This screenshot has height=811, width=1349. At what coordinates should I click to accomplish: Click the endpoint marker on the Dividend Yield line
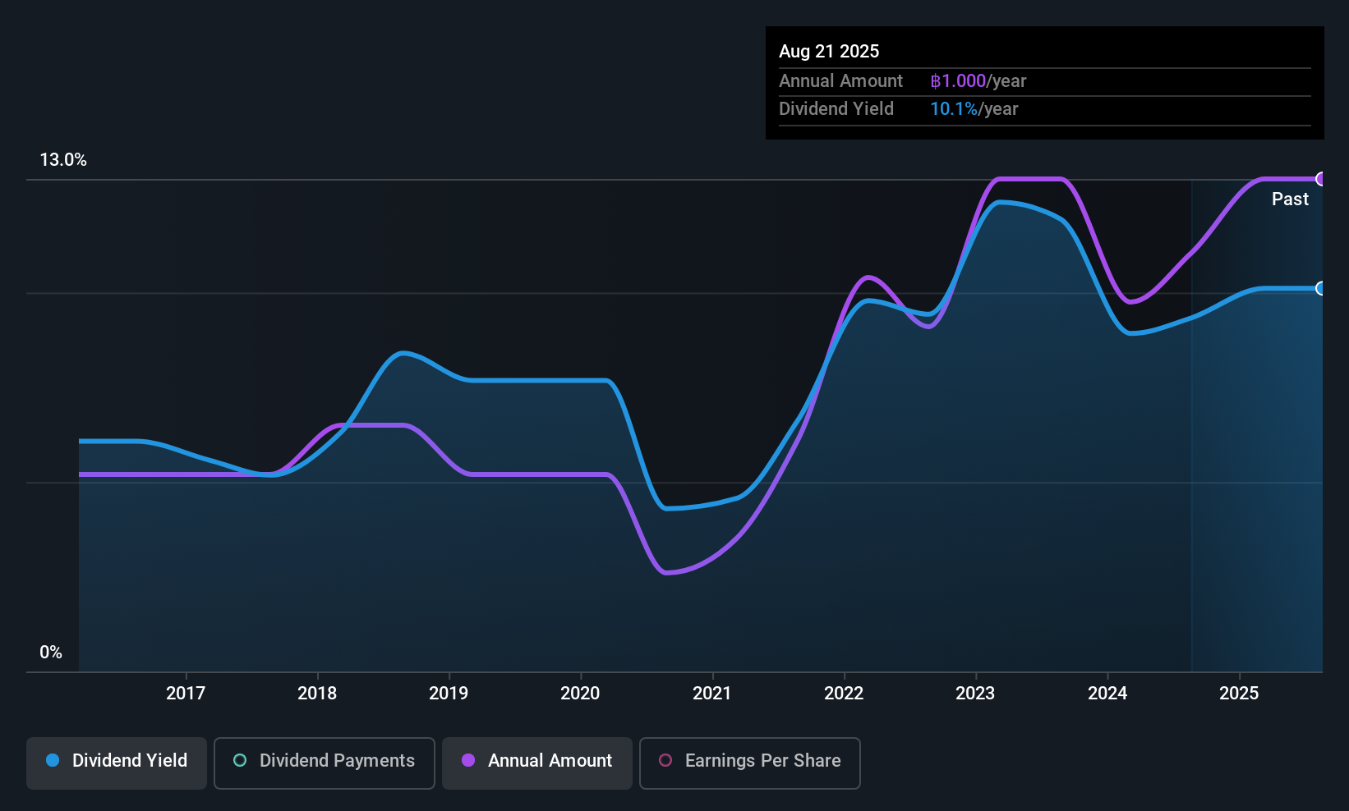pos(1321,289)
